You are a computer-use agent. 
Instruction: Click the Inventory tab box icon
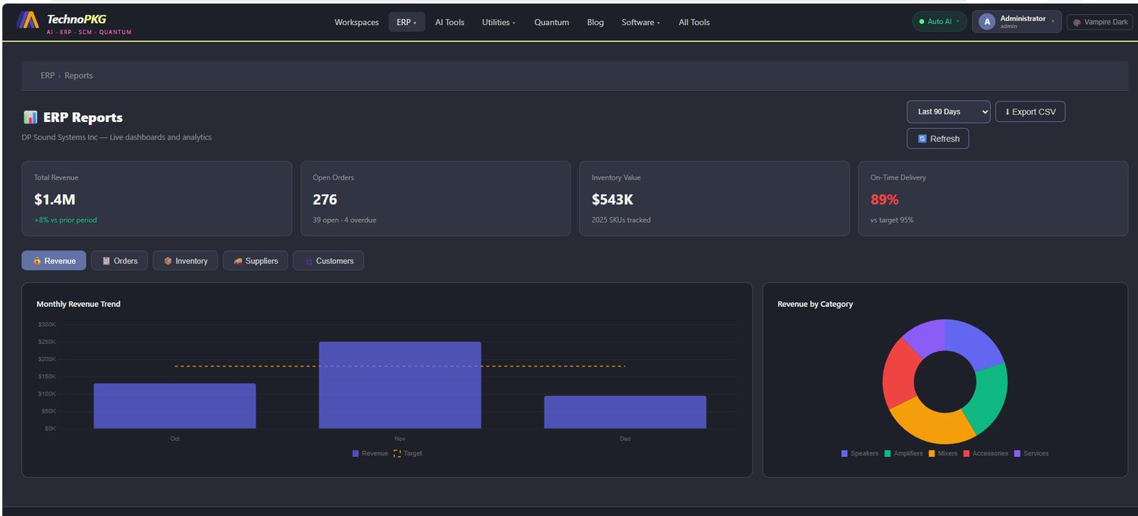pyautogui.click(x=168, y=261)
